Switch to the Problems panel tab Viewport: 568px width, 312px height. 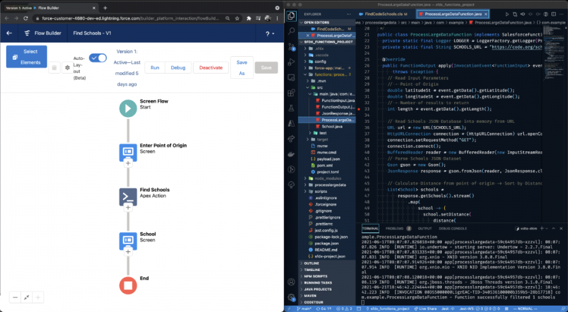[398, 228]
